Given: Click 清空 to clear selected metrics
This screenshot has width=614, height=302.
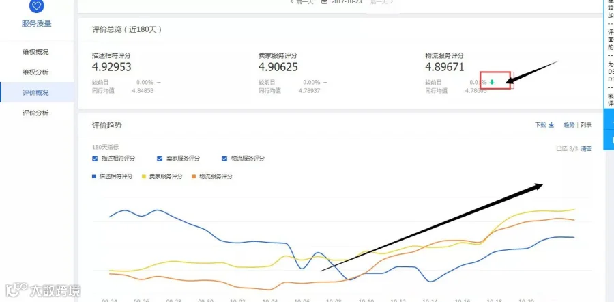Looking at the screenshot, I should click(x=586, y=149).
